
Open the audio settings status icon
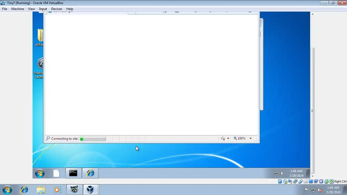pyautogui.click(x=290, y=181)
